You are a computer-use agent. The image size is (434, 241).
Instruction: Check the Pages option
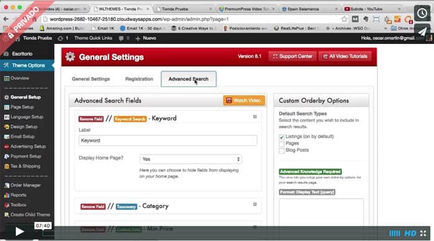point(281,144)
